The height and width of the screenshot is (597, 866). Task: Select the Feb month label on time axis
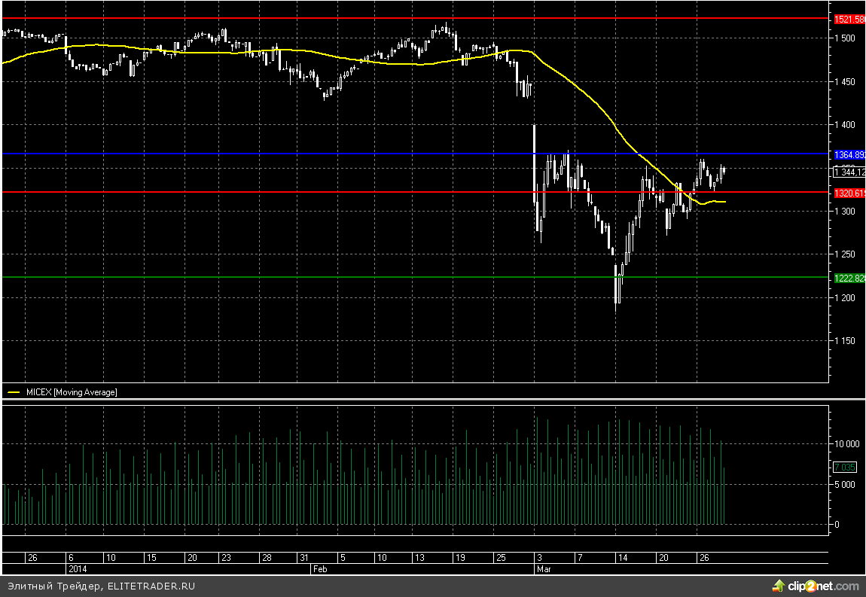[320, 570]
